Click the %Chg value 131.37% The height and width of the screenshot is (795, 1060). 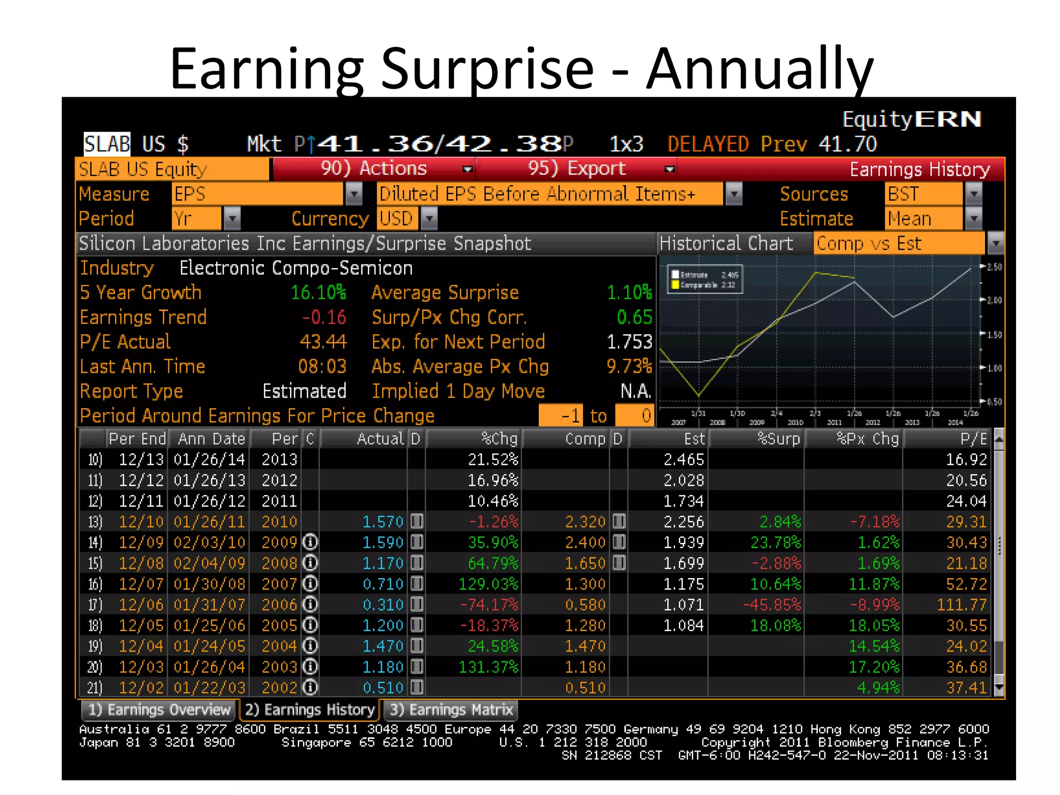tap(488, 667)
